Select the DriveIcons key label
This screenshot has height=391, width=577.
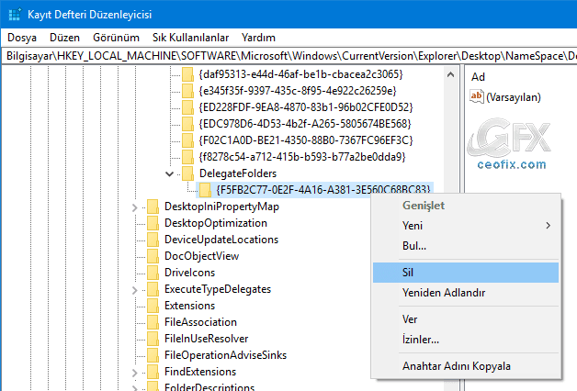(189, 273)
